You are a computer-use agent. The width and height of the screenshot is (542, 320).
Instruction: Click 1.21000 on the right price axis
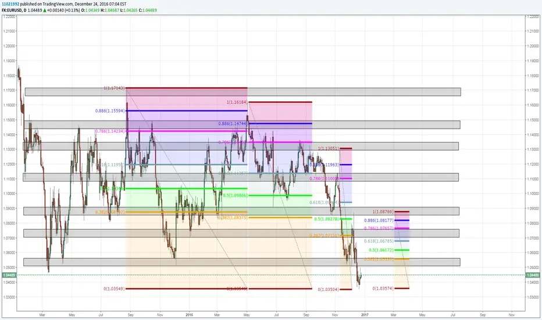(533, 31)
